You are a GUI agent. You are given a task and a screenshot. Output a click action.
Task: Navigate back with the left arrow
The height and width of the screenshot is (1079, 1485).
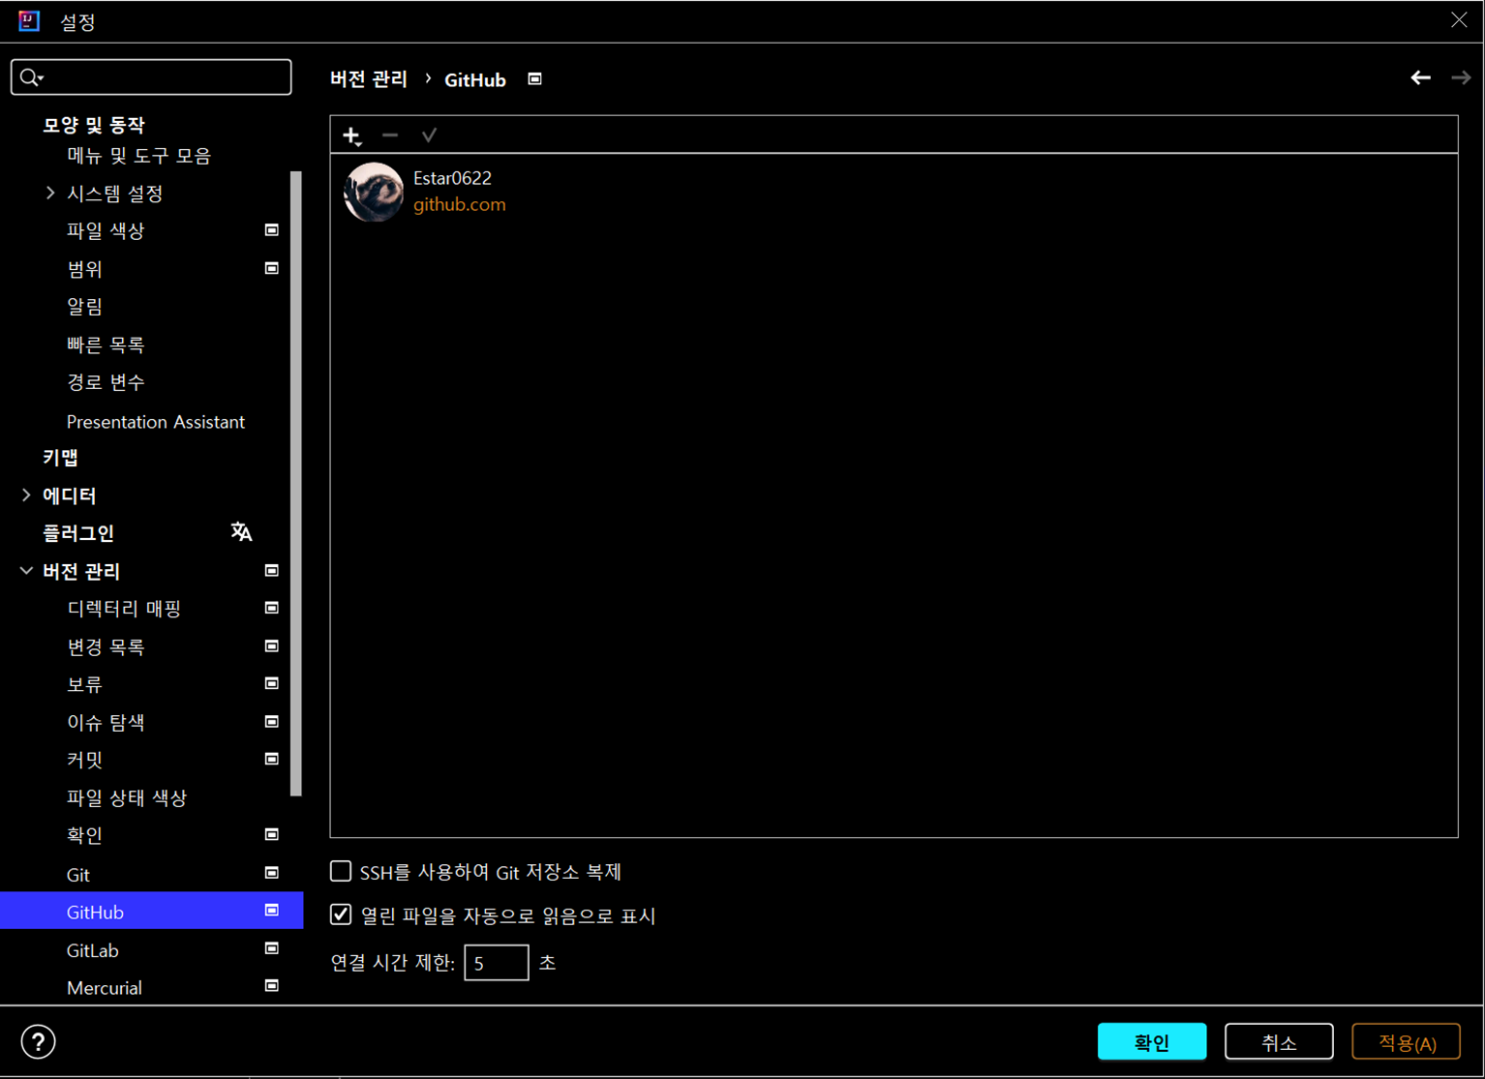tap(1420, 77)
